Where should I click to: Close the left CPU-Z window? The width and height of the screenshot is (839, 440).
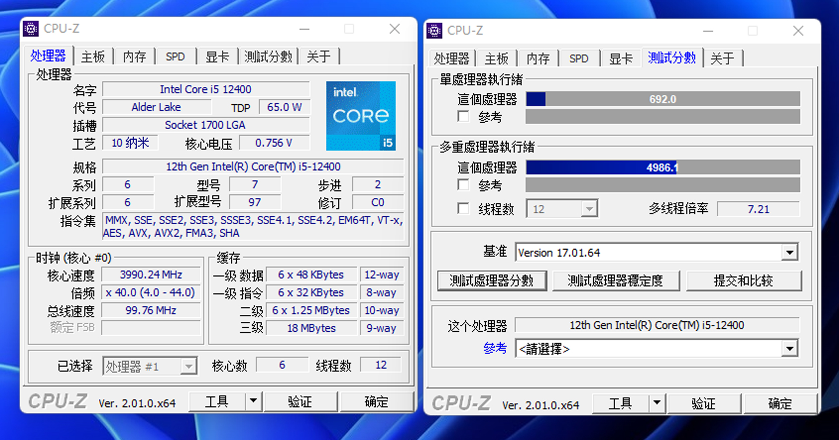pyautogui.click(x=395, y=29)
